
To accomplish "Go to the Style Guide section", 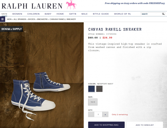I will click(x=101, y=14).
